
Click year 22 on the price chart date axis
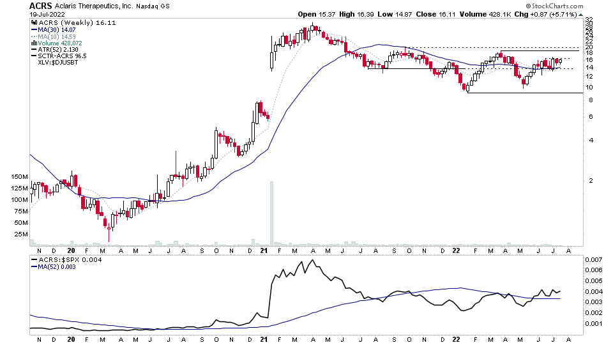[x=456, y=250]
